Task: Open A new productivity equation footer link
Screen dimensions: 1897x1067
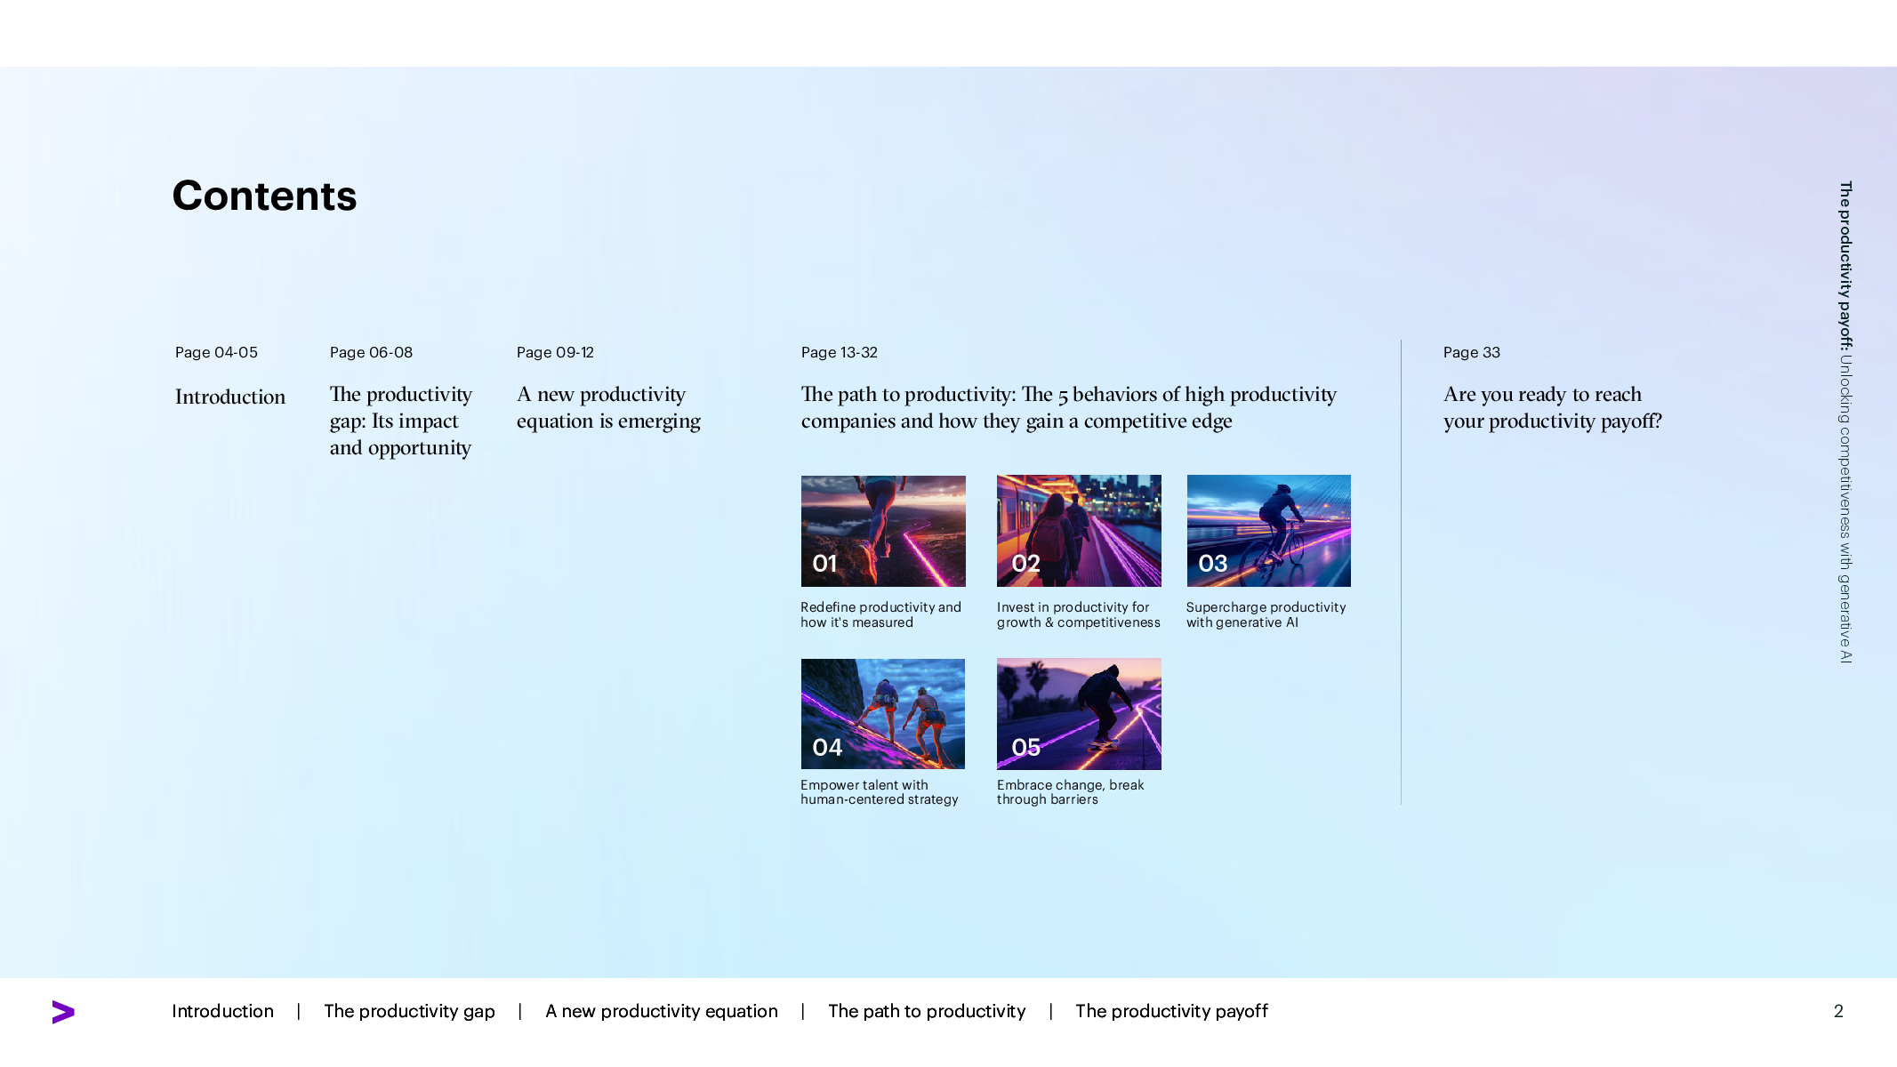Action: tap(661, 1011)
